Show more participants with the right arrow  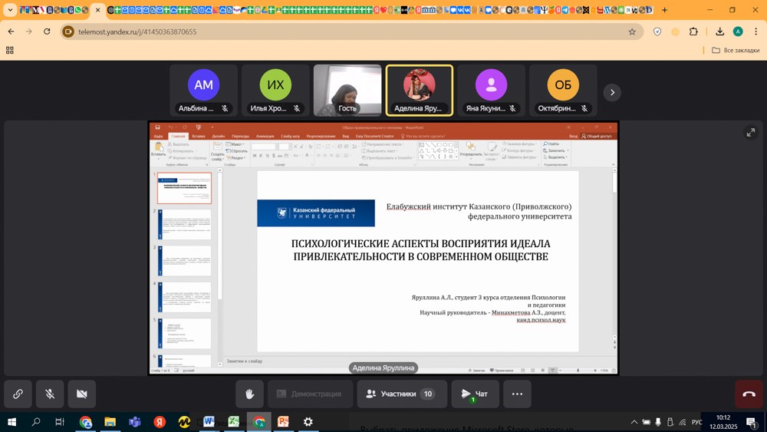[x=611, y=93]
